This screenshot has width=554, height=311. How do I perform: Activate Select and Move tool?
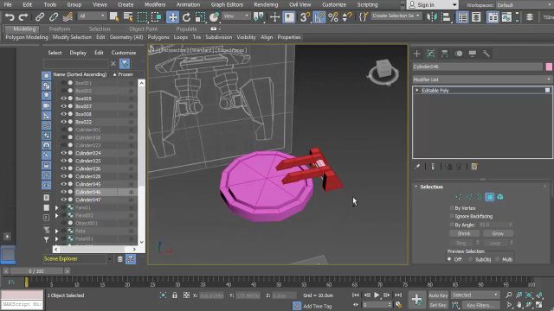172,17
